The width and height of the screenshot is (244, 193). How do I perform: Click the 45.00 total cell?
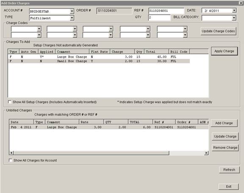pyautogui.click(x=162, y=57)
